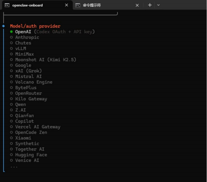
Task: Select Moonshot AI (Kimi K2.5) provider
Action: coord(11,60)
